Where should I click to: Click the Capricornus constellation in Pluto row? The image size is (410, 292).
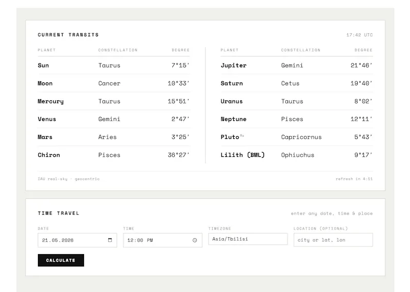coord(301,137)
